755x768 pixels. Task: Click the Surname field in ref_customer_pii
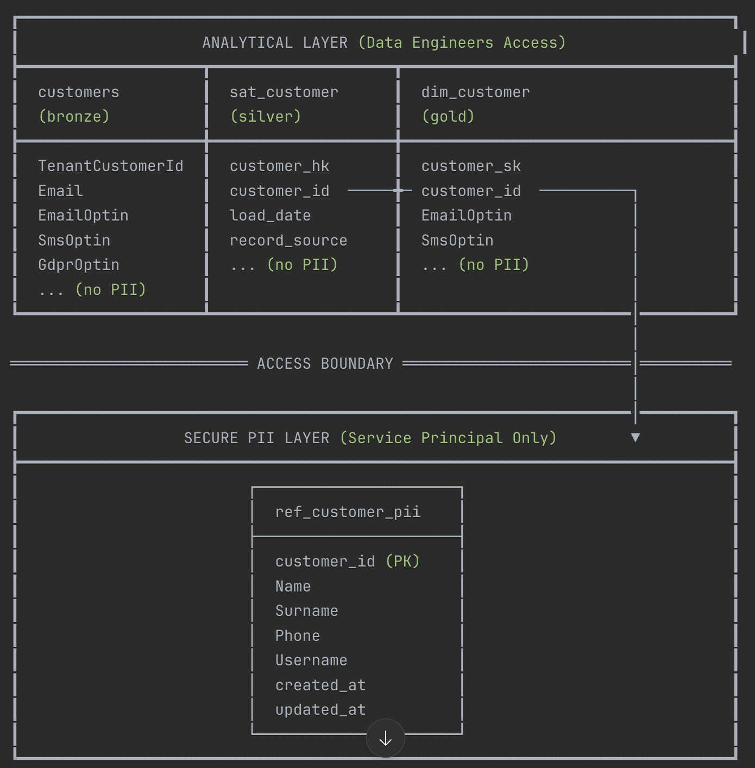307,611
